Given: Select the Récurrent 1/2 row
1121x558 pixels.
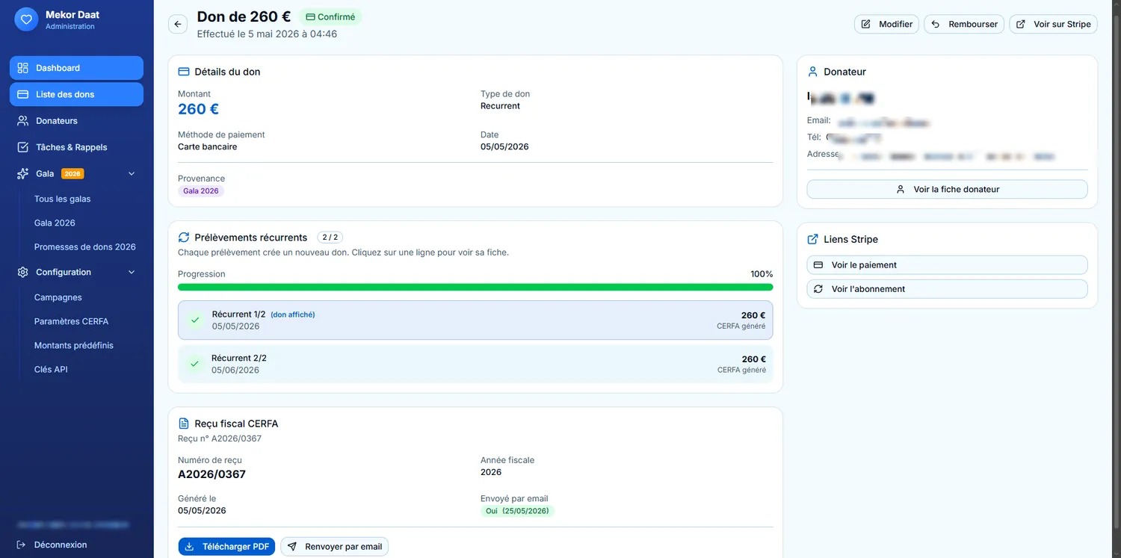Looking at the screenshot, I should pyautogui.click(x=475, y=320).
